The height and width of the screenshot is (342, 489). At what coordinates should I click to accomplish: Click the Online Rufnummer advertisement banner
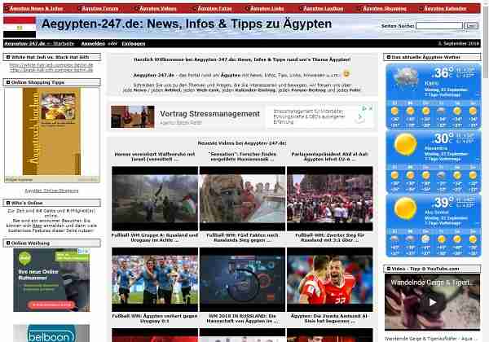point(51,279)
